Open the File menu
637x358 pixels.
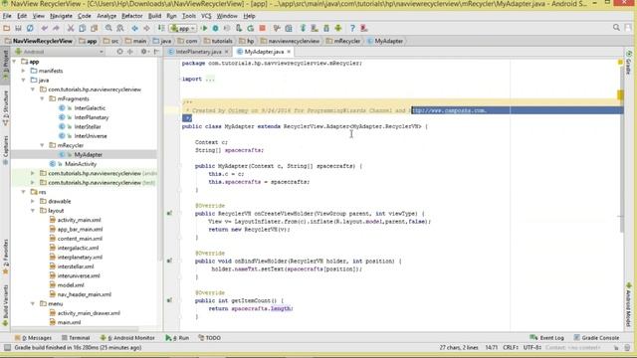click(7, 16)
